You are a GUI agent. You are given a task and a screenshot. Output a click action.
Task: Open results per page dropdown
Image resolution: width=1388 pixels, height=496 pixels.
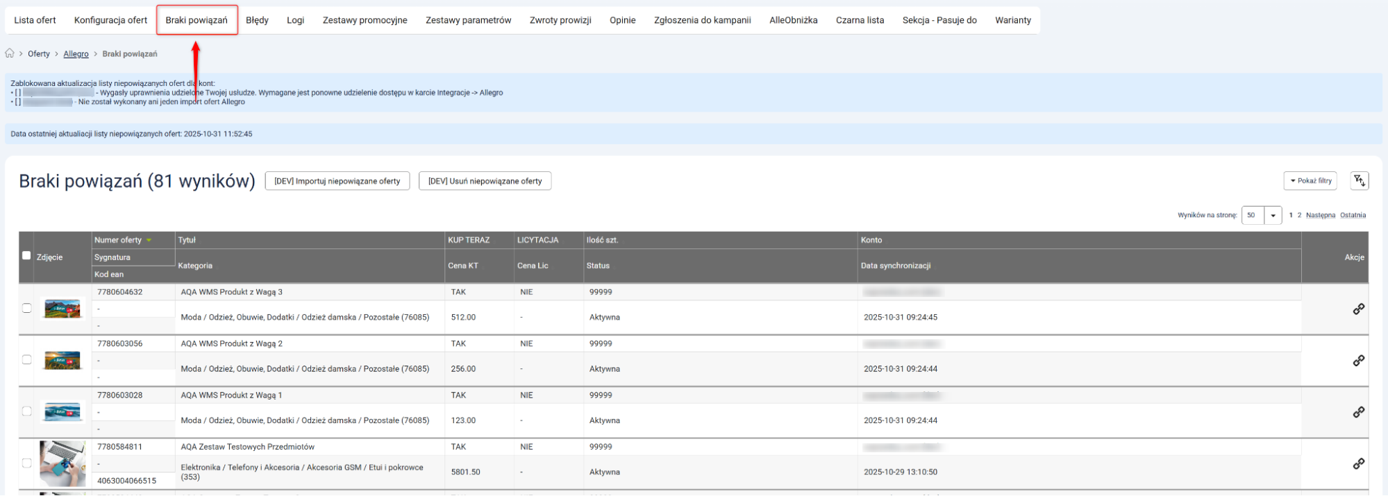(1272, 215)
